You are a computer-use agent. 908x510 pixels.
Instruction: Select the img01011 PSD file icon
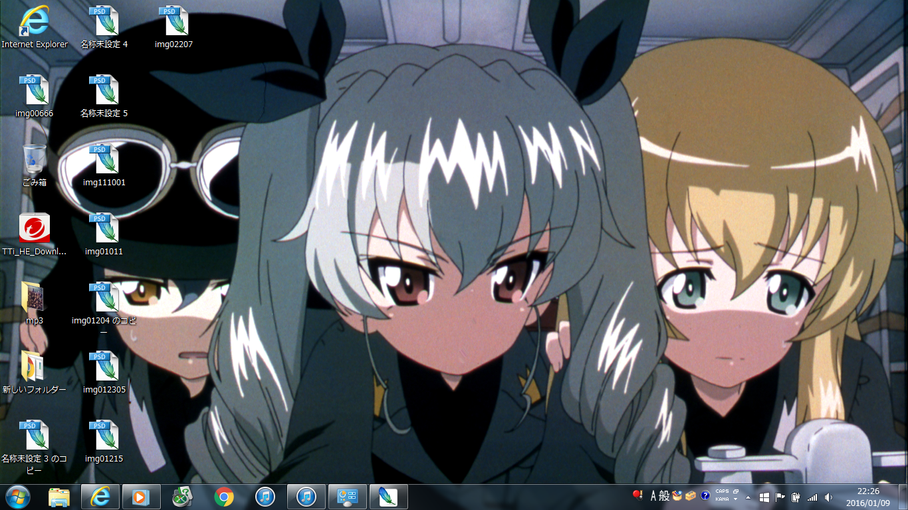pos(104,234)
